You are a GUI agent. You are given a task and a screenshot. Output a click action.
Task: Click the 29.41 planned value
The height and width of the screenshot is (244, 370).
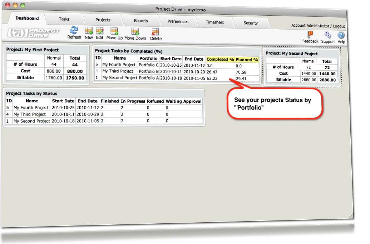tap(241, 79)
